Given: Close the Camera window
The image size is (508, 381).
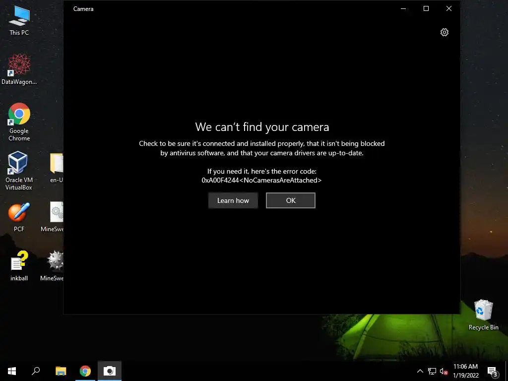Looking at the screenshot, I should point(448,9).
